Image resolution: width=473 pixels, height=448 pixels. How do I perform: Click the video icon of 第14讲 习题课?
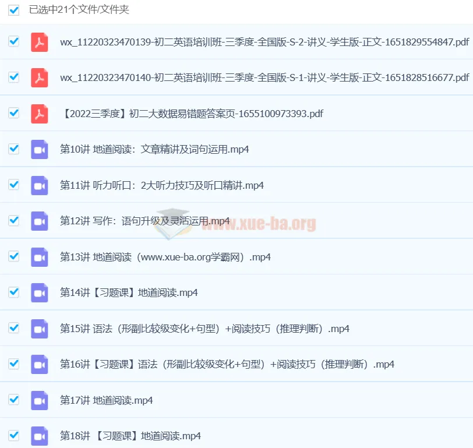[x=40, y=292]
